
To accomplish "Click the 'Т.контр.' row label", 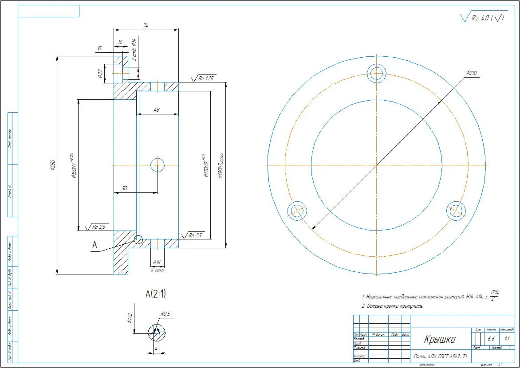I will click(359, 348).
